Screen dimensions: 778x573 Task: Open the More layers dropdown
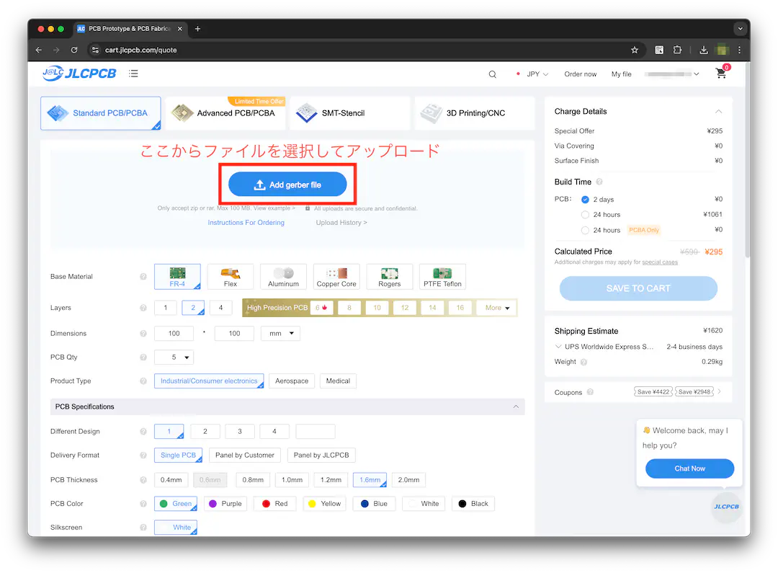(496, 308)
